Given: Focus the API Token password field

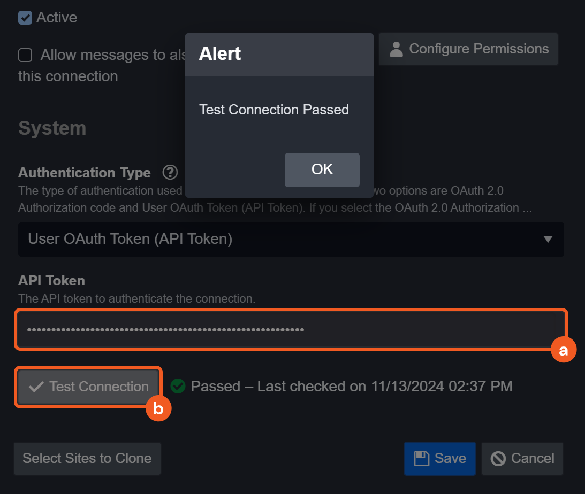Looking at the screenshot, I should pos(291,329).
